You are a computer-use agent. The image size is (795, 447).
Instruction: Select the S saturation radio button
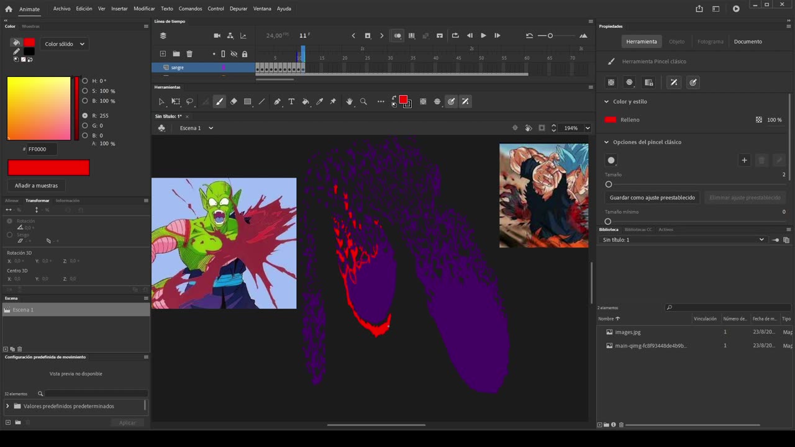pyautogui.click(x=85, y=91)
